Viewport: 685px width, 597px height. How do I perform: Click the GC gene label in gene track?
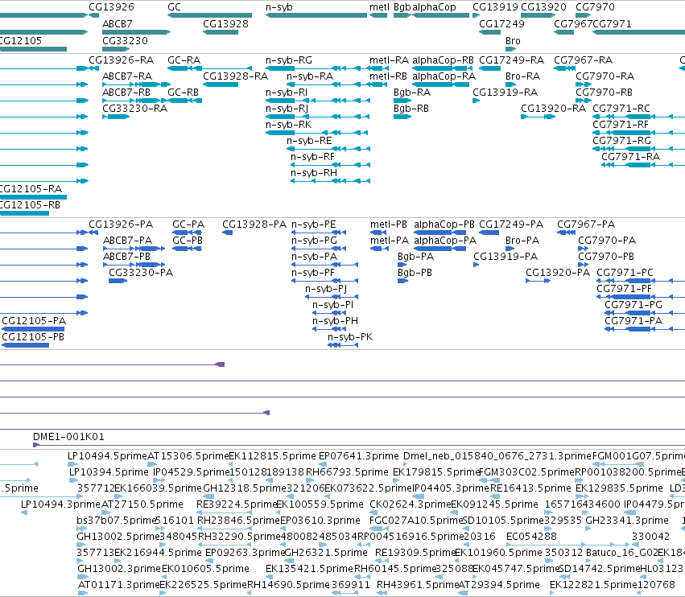tap(174, 7)
